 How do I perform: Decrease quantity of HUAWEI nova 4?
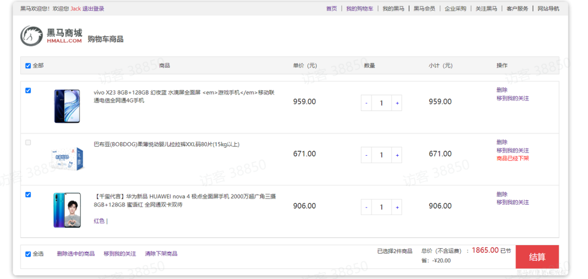click(366, 207)
